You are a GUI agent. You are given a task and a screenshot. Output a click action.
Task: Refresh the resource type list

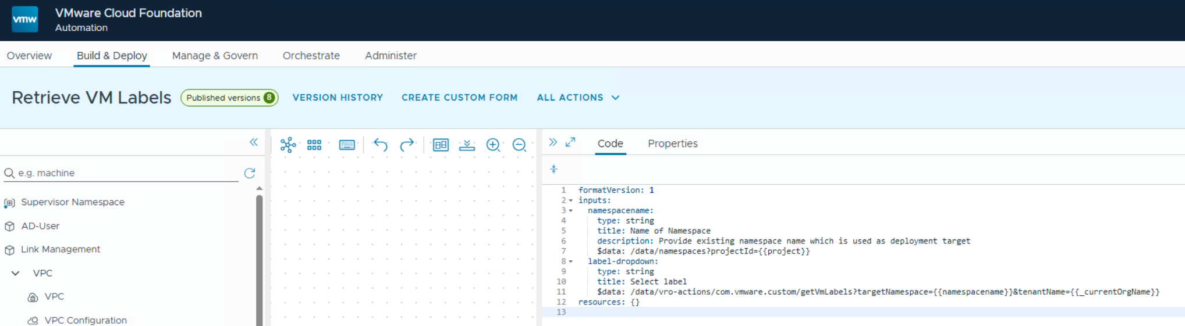(x=250, y=173)
